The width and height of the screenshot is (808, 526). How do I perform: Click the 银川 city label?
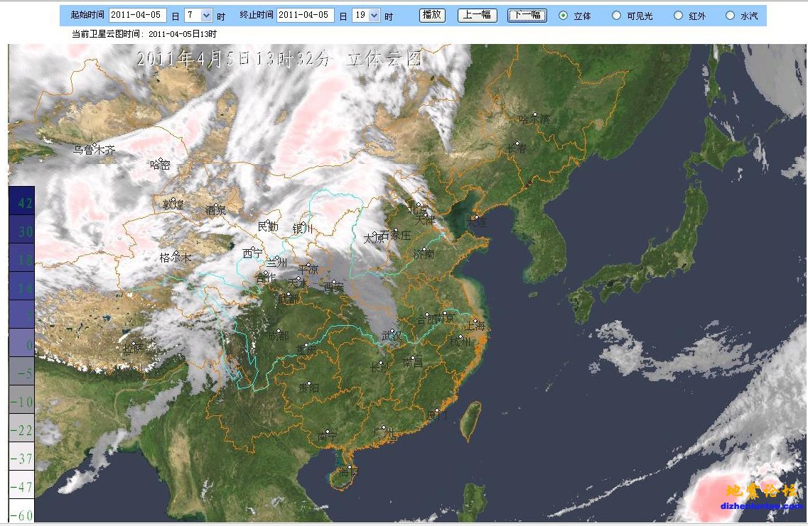tap(303, 229)
